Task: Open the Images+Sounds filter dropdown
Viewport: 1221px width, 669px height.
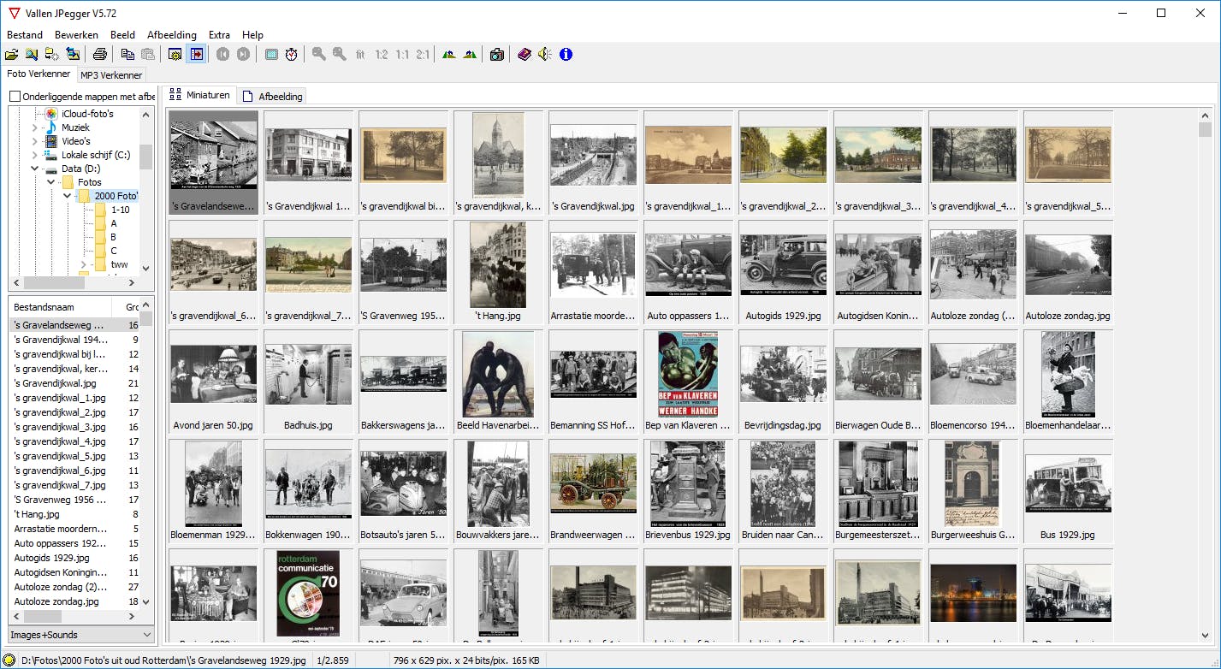Action: 81,635
